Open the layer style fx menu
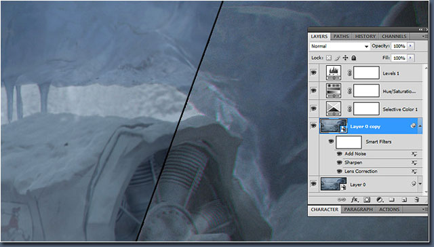This screenshot has height=247, width=434. (355, 199)
